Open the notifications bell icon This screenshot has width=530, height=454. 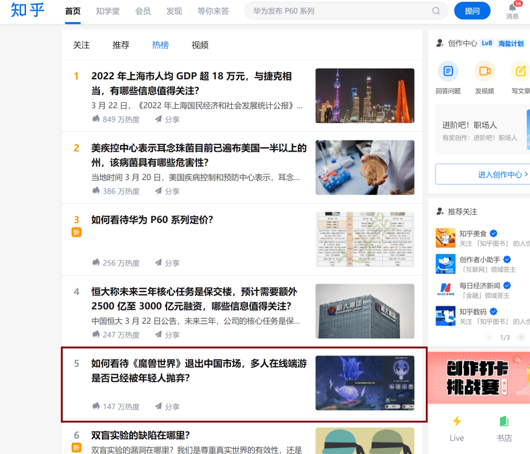pyautogui.click(x=512, y=8)
